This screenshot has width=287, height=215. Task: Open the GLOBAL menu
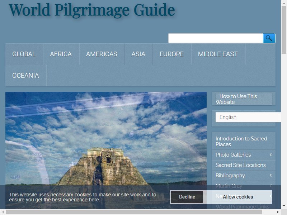click(24, 54)
